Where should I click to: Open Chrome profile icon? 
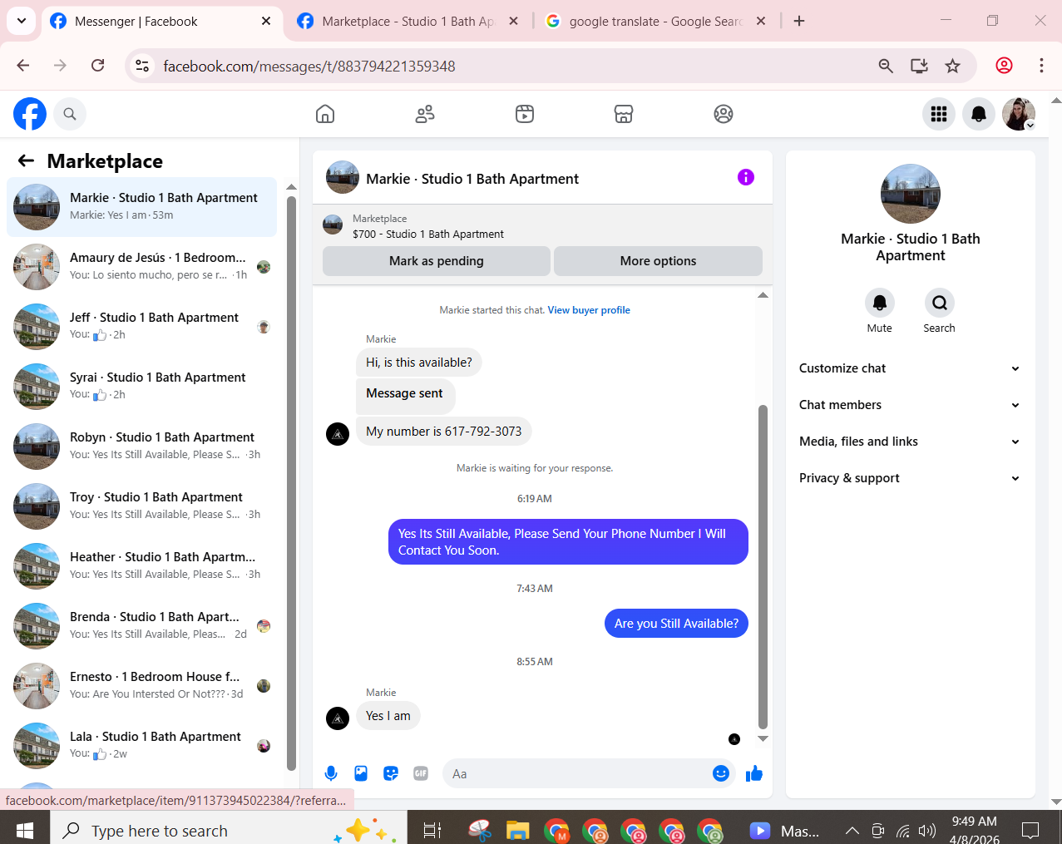click(1005, 66)
